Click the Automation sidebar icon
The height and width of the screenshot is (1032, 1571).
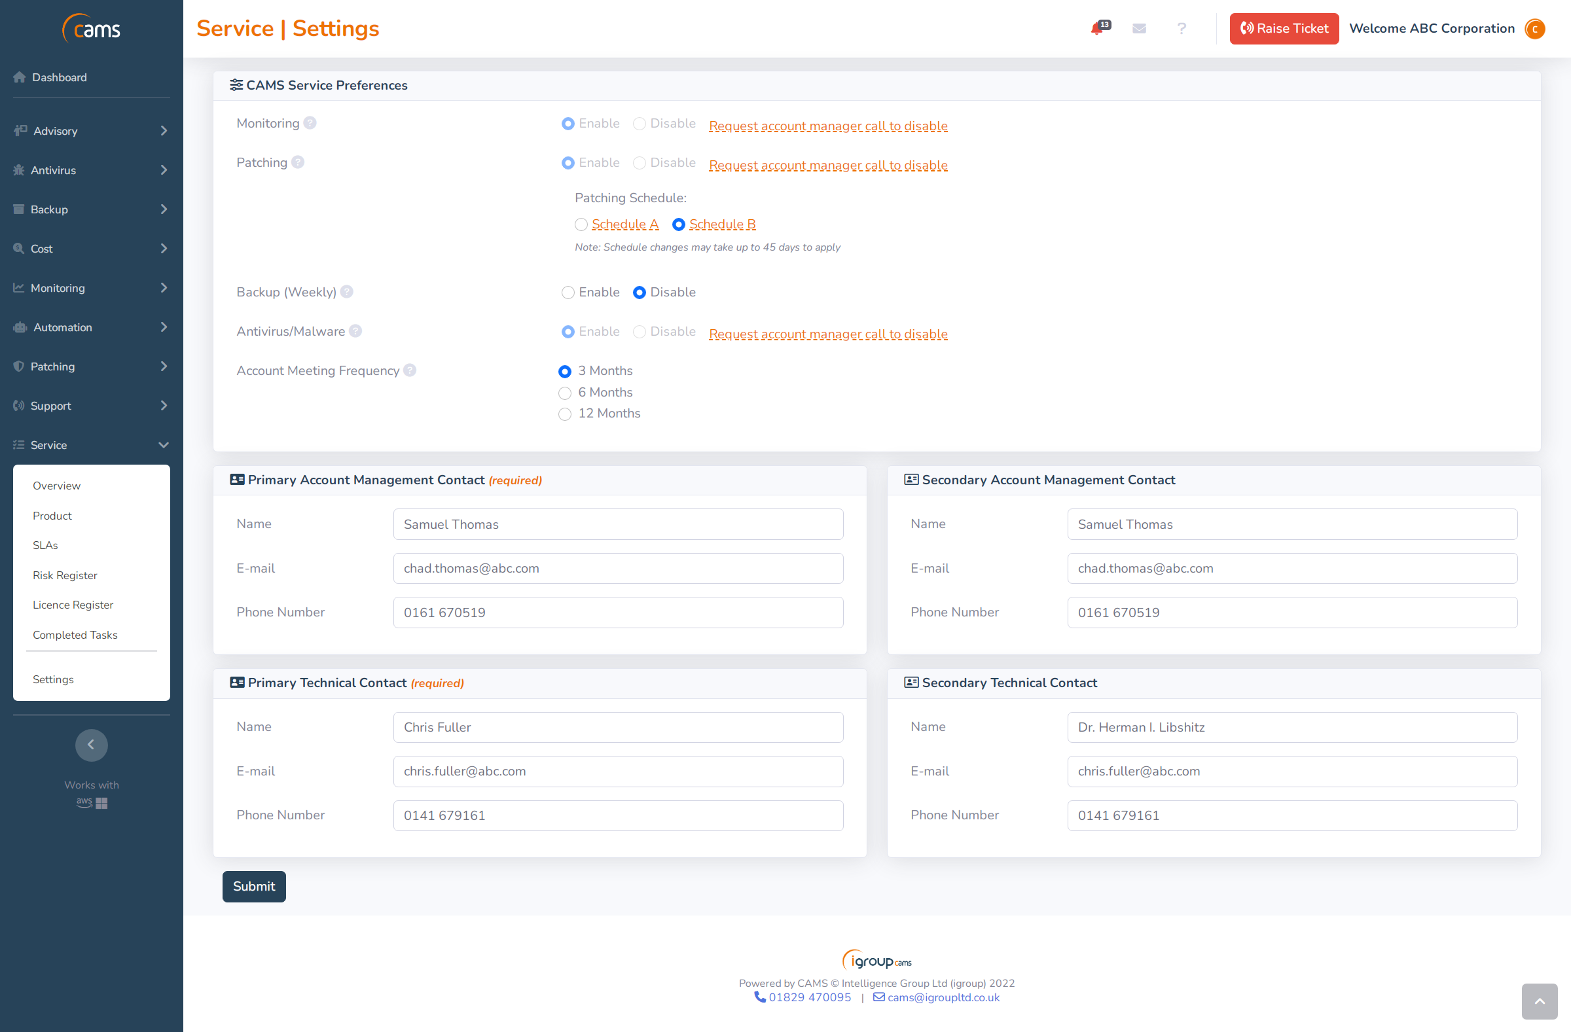(x=18, y=327)
